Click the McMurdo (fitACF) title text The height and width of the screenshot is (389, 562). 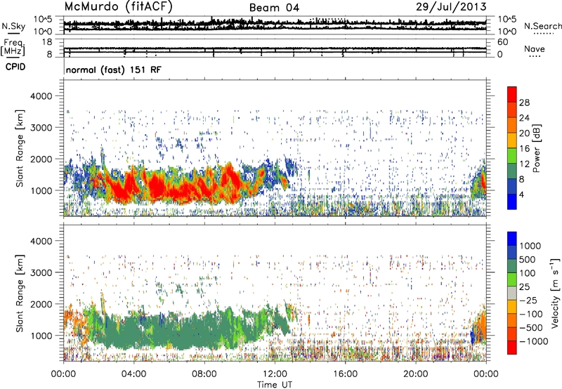point(118,7)
